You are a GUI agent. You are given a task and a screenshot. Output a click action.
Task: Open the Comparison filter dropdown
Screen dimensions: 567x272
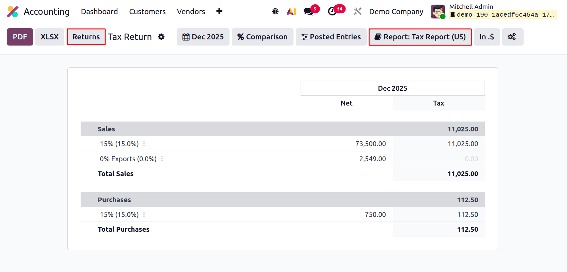click(x=262, y=37)
